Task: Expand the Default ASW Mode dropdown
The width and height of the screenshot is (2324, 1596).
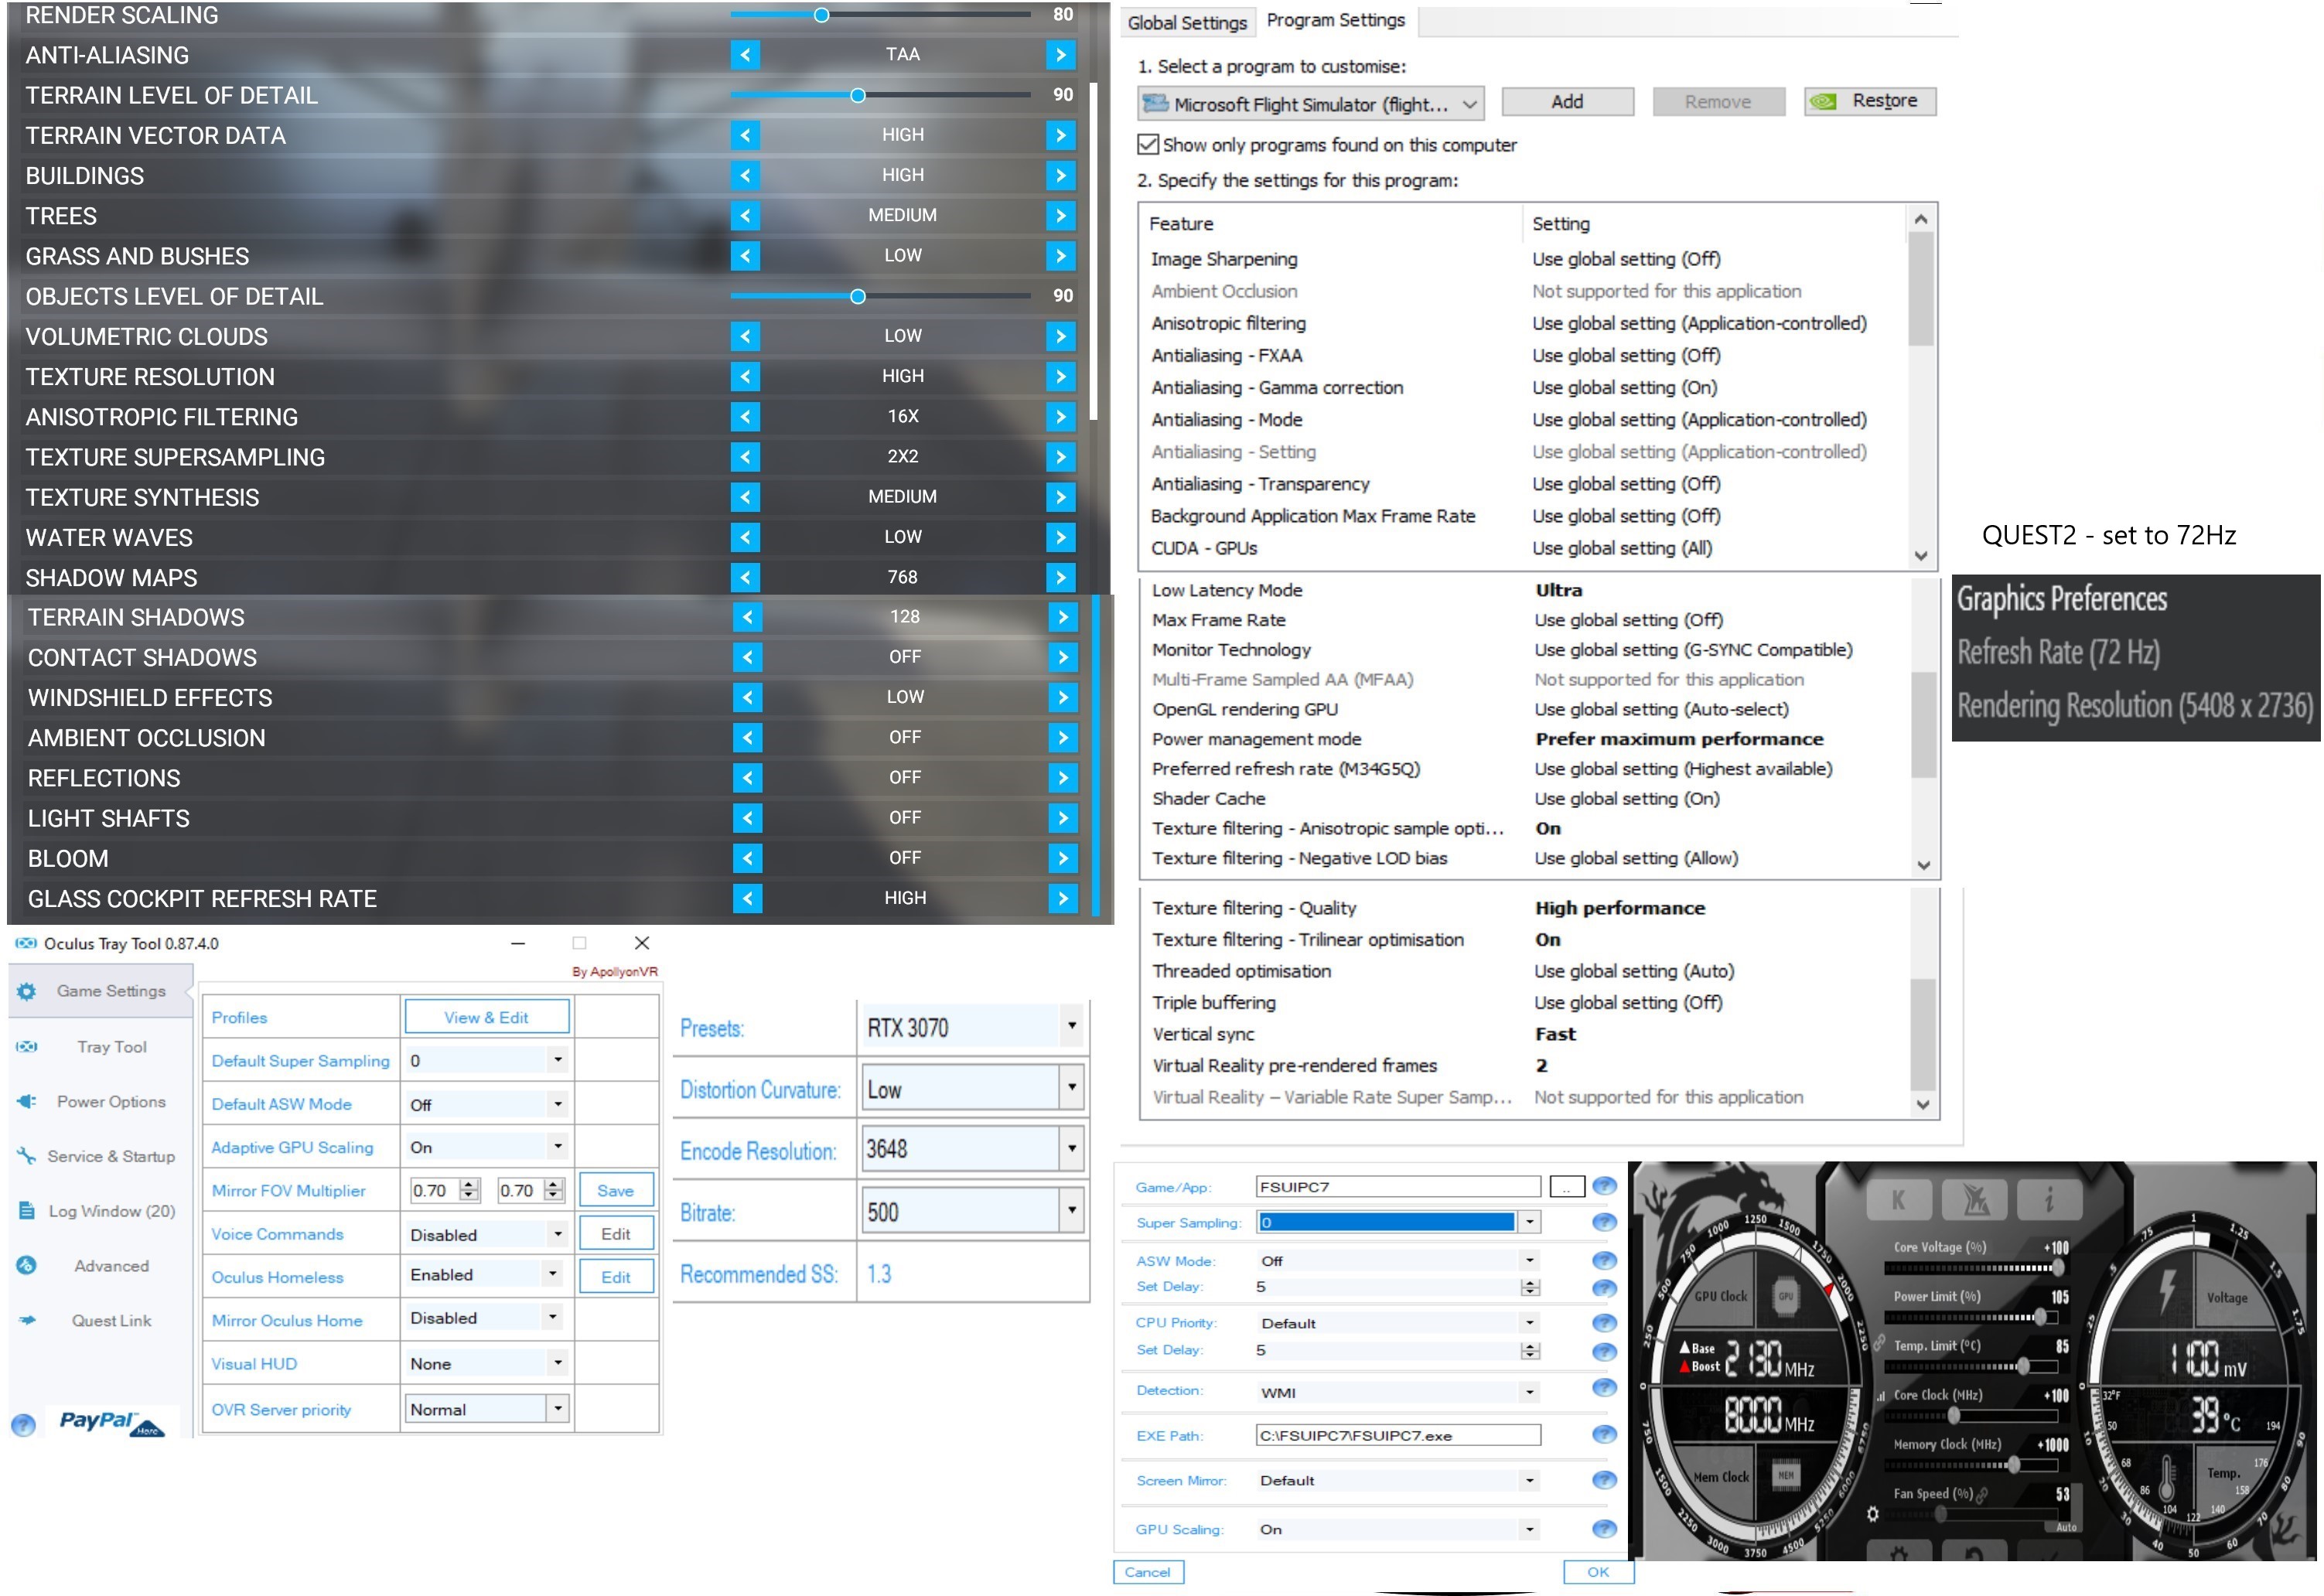Action: [557, 1104]
